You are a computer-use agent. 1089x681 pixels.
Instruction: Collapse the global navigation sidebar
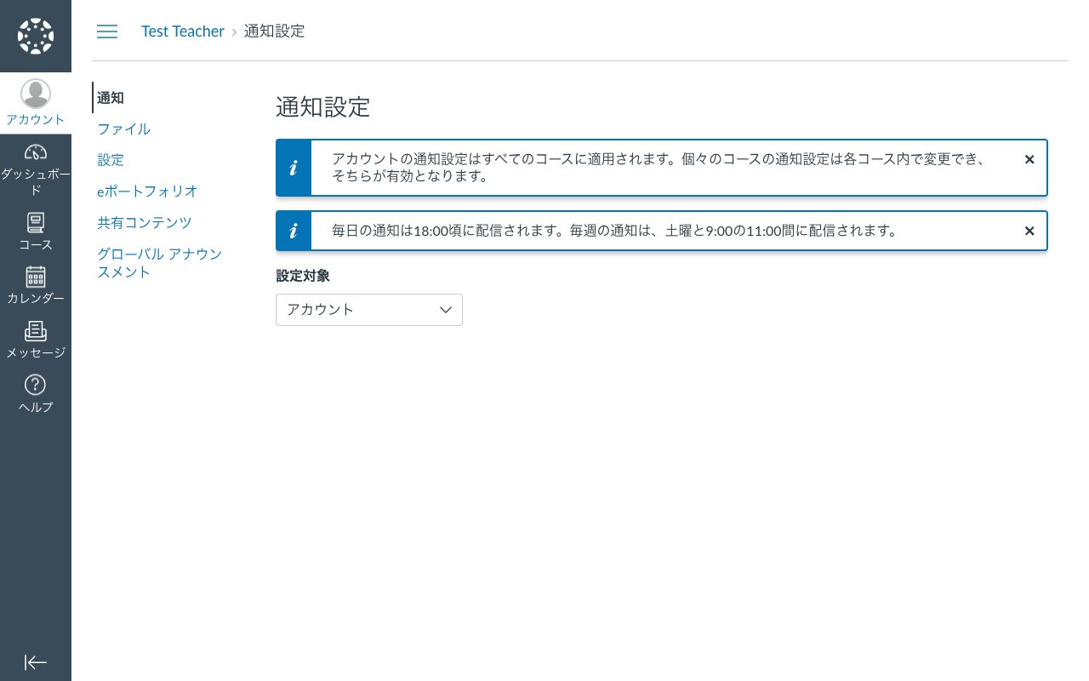click(x=35, y=662)
